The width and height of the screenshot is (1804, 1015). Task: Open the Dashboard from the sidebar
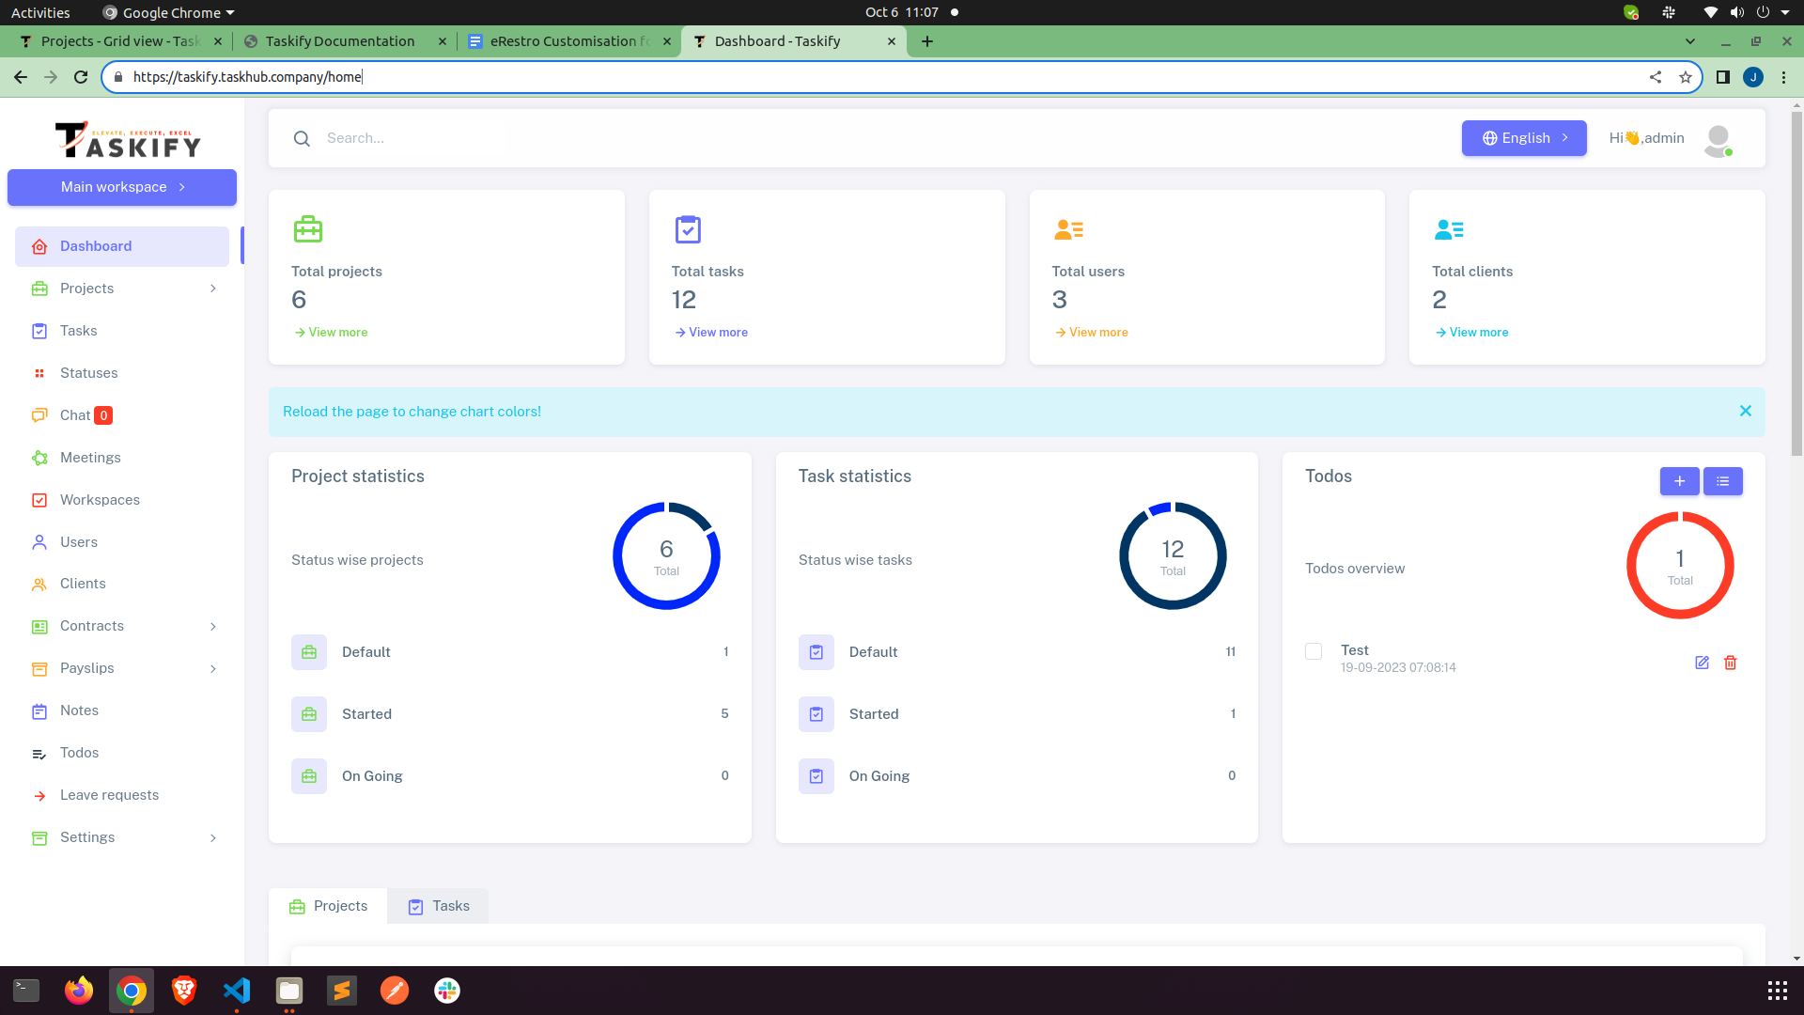pos(95,246)
